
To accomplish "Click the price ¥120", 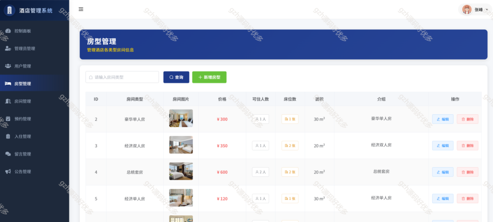I will (x=222, y=198).
